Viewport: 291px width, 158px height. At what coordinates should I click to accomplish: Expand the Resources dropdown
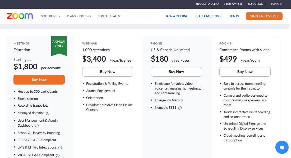click(256, 4)
